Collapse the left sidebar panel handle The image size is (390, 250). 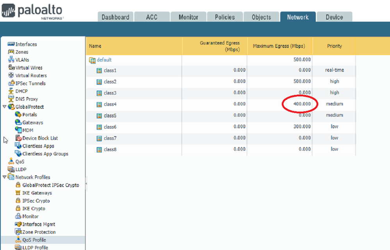86,183
